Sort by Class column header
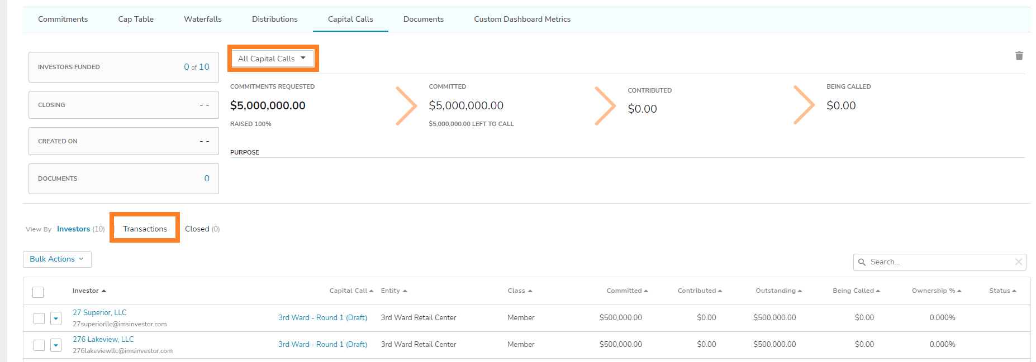The width and height of the screenshot is (1036, 362). pos(520,291)
